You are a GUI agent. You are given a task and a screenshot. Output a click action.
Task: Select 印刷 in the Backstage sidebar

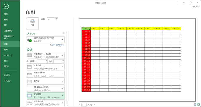(10, 44)
